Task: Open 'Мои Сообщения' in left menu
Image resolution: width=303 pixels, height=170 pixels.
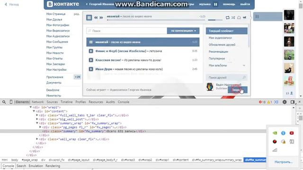Action: (57, 42)
